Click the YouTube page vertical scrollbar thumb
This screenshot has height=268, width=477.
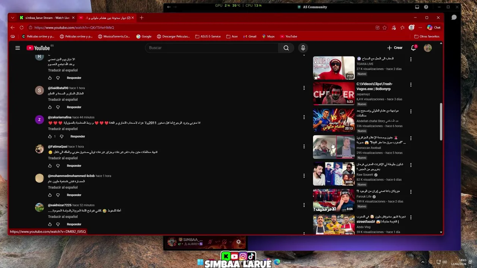441,122
